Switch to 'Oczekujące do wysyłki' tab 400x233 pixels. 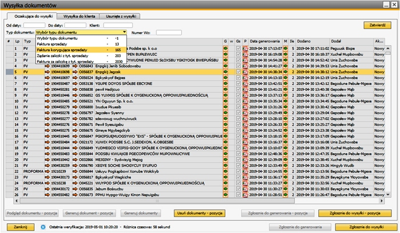[x=31, y=17]
